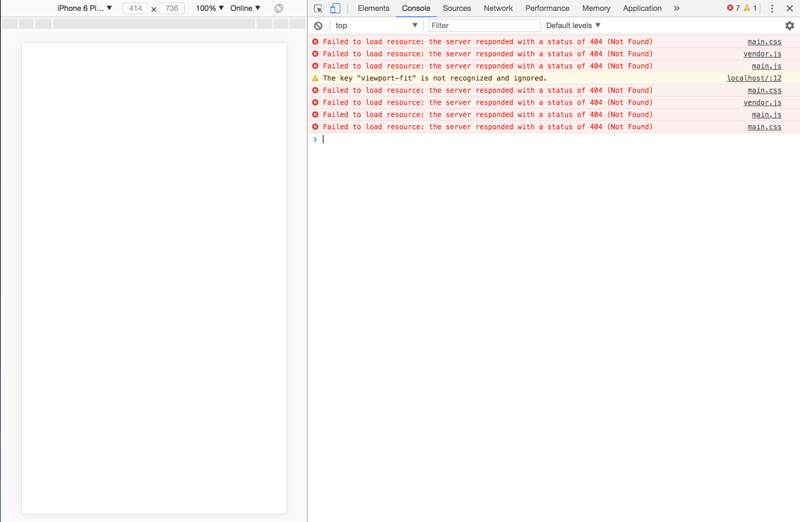
Task: Open console settings gear icon
Action: [789, 26]
